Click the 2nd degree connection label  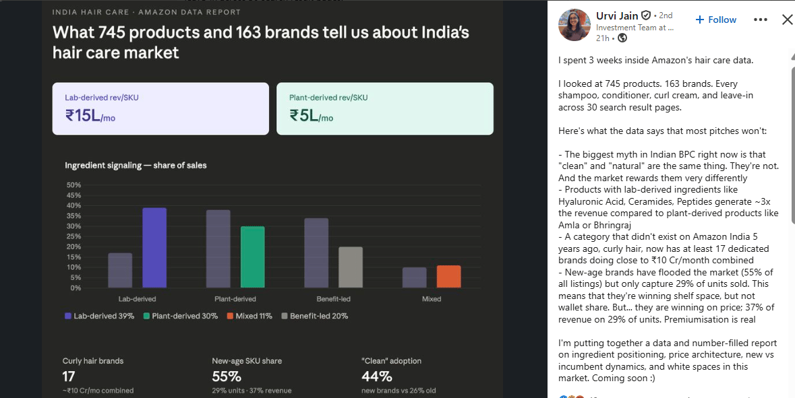coord(666,15)
